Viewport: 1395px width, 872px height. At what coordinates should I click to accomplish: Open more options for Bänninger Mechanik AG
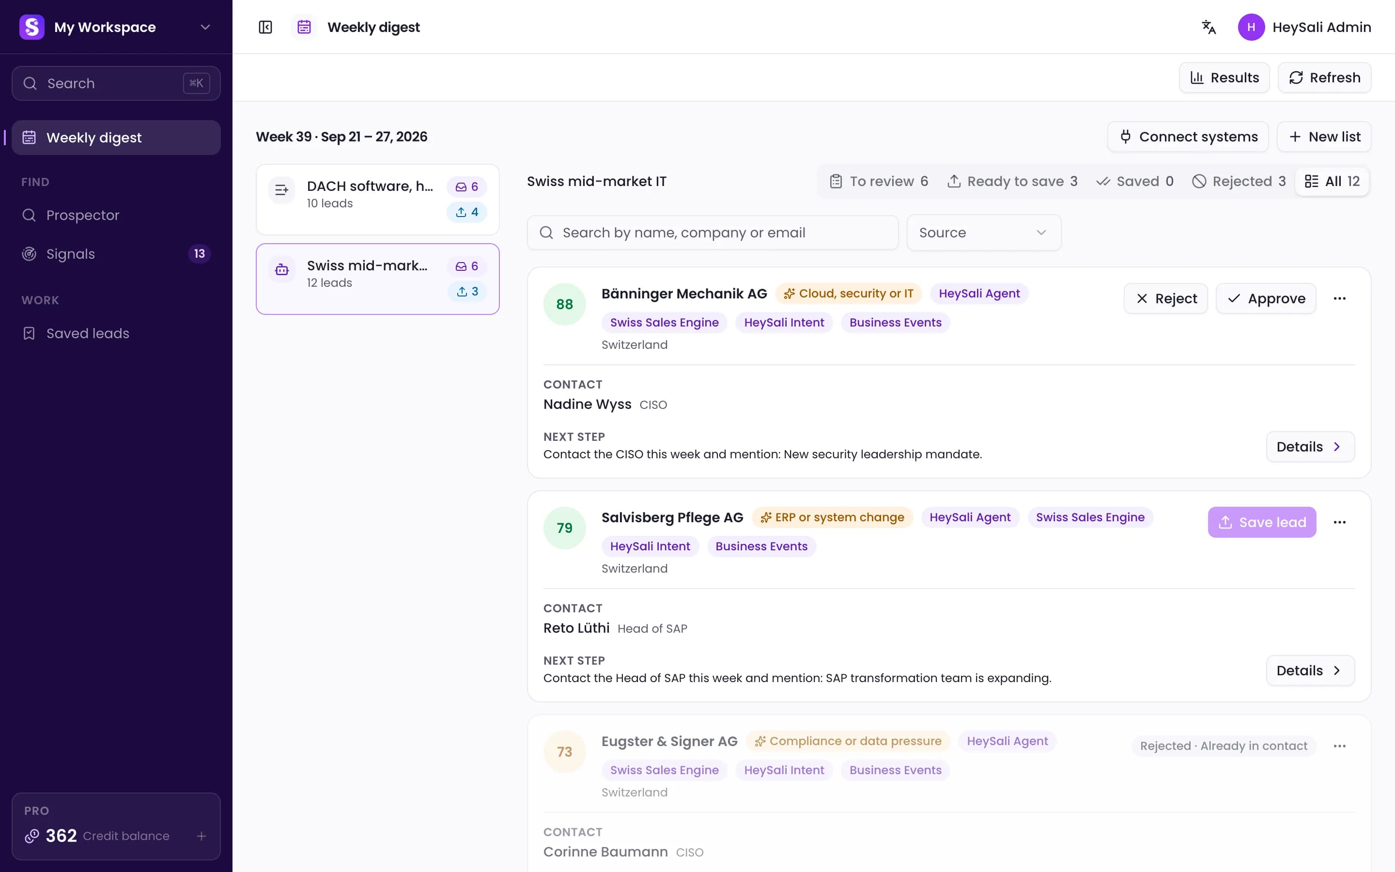tap(1339, 299)
